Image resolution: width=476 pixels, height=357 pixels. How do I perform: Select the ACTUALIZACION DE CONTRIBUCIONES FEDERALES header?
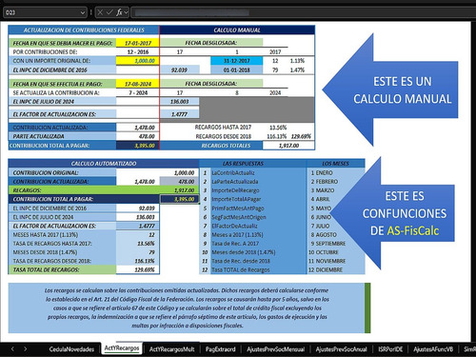pyautogui.click(x=84, y=30)
